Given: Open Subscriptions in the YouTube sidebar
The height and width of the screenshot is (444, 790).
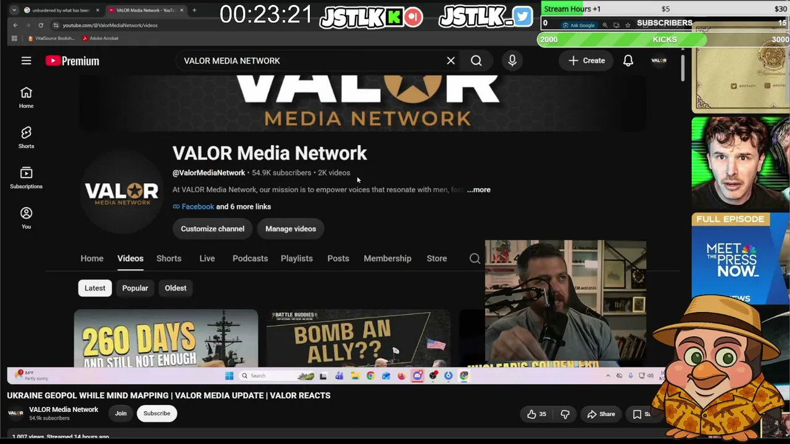Looking at the screenshot, I should click(x=26, y=178).
